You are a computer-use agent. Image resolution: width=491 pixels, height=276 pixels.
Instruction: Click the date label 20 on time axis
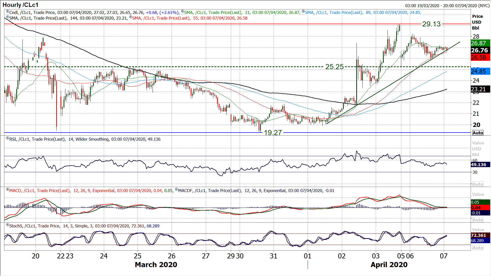click(36, 256)
